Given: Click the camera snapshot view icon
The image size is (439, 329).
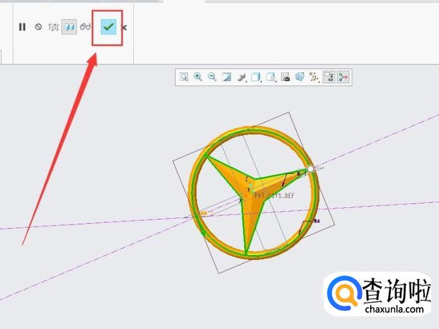Looking at the screenshot, I should coord(285,77).
